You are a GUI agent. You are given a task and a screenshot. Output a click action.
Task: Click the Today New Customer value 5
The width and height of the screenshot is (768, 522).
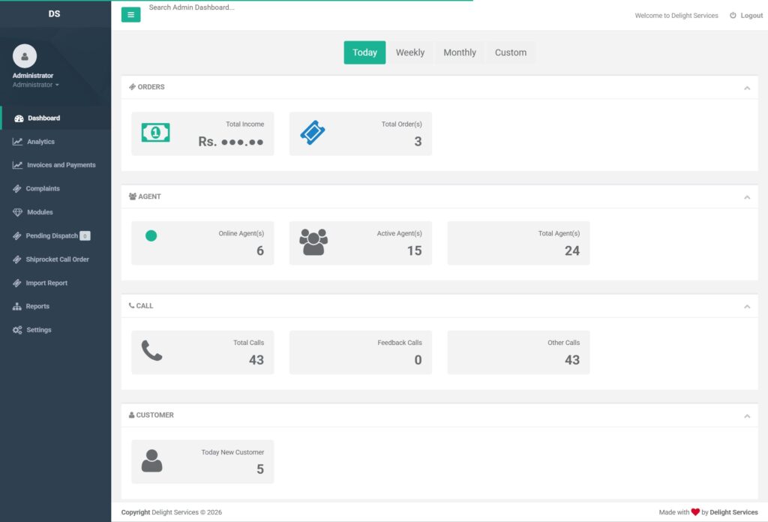pos(260,469)
